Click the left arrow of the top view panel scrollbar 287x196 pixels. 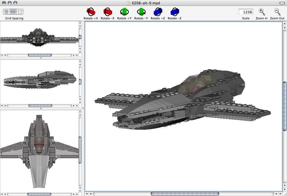click(2, 194)
